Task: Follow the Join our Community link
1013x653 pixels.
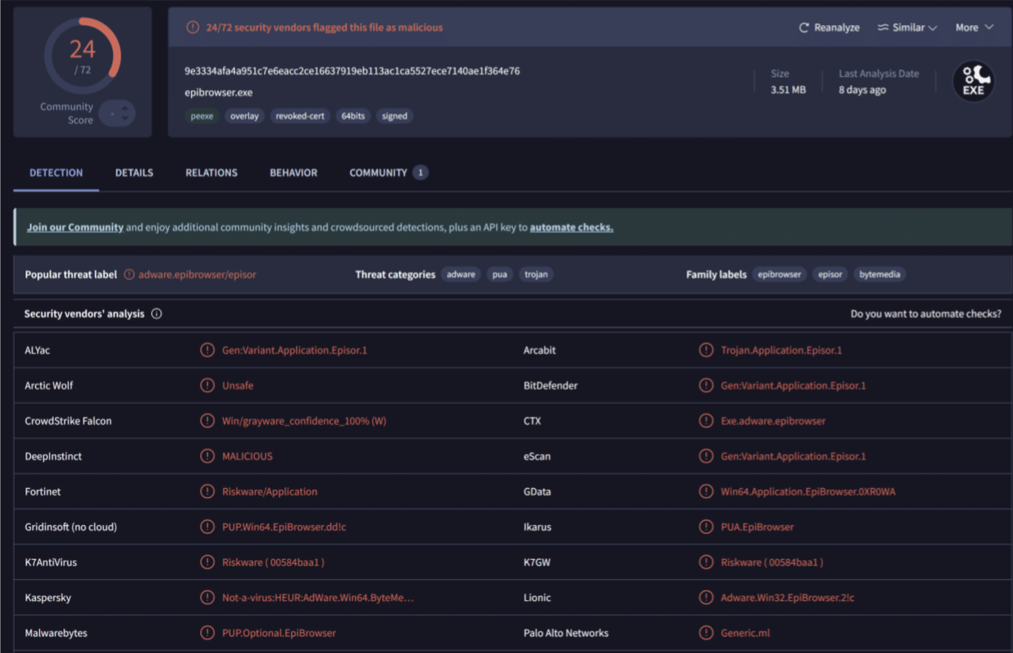Action: coord(75,227)
